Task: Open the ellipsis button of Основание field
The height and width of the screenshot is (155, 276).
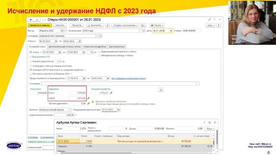Action: 198,84
